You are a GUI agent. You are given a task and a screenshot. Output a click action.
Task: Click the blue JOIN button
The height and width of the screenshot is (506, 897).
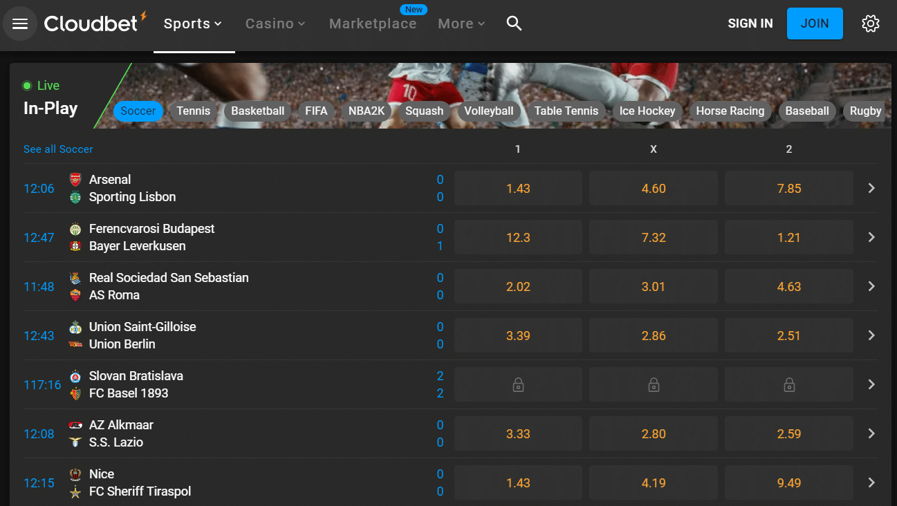pos(815,24)
